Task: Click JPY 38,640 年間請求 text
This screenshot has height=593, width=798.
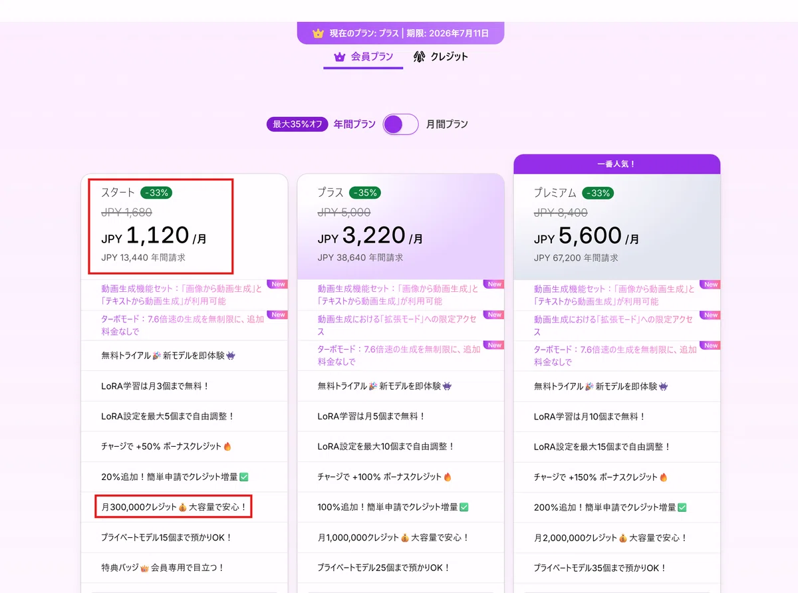Action: point(360,258)
